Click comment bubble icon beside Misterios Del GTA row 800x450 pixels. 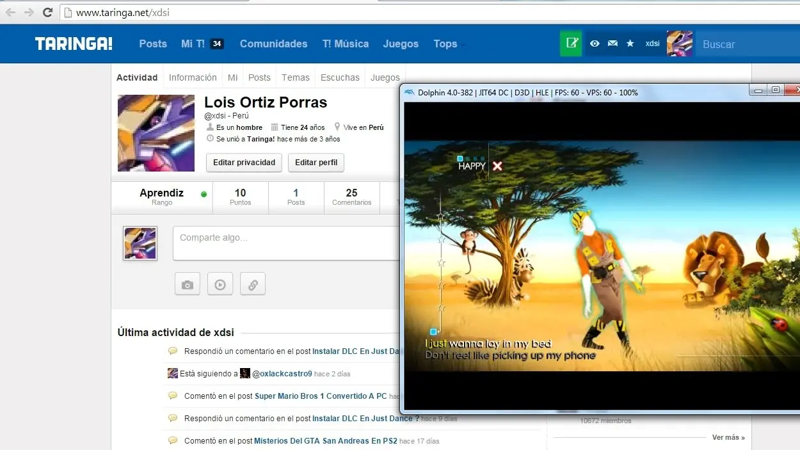173,440
